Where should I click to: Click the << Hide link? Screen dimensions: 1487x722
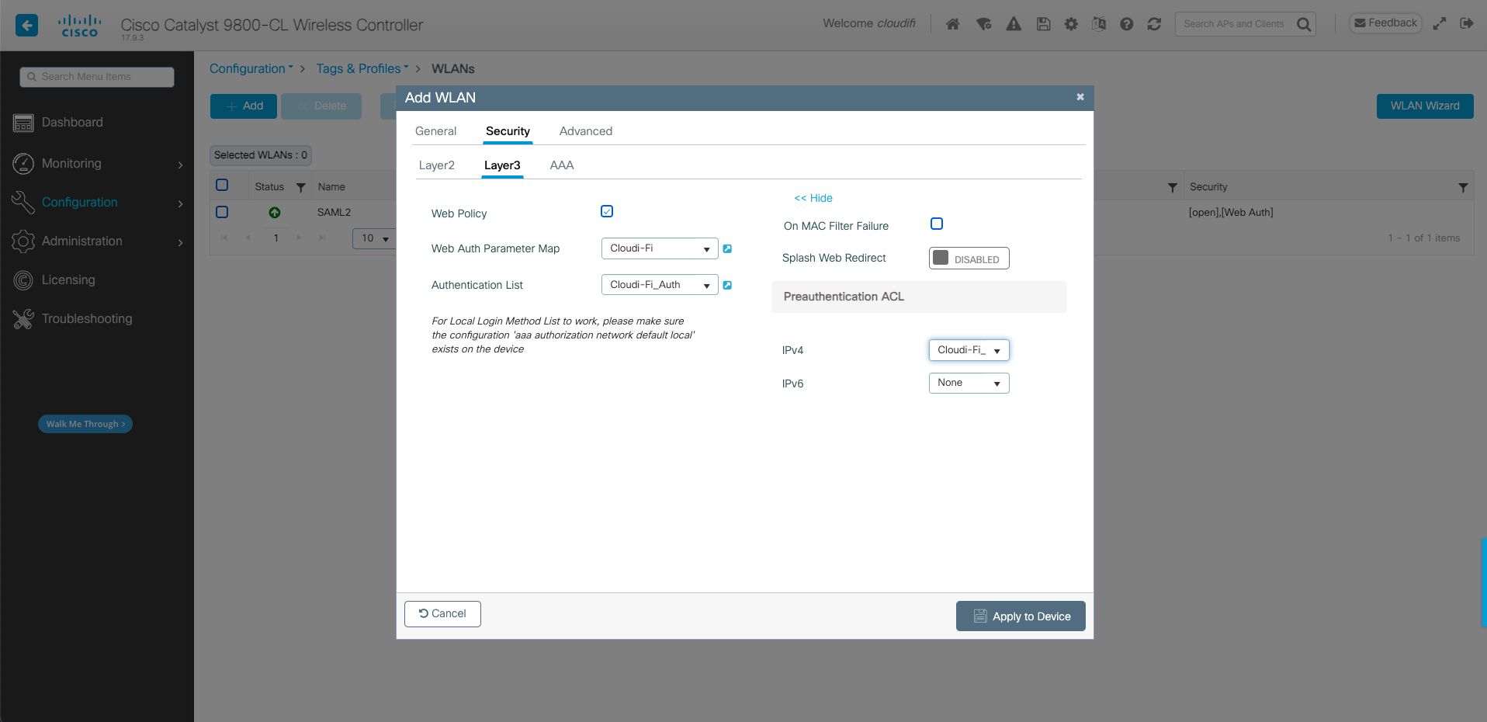(x=813, y=198)
